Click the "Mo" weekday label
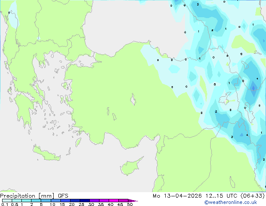The height and width of the screenshot is (206, 266). click(156, 196)
